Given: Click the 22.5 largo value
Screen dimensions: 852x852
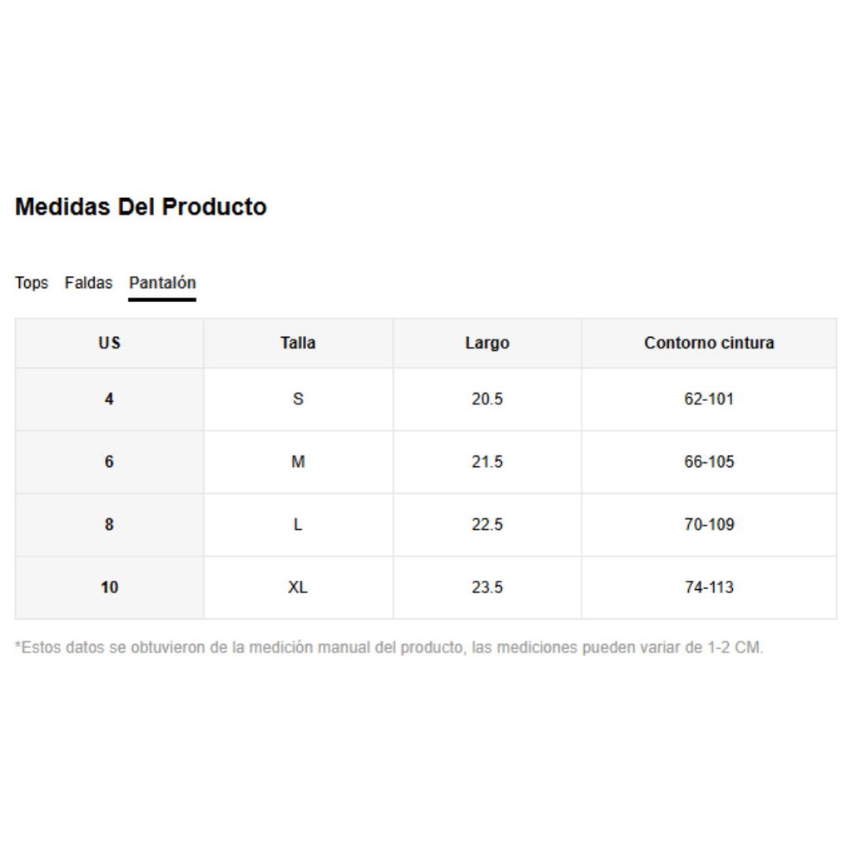Looking at the screenshot, I should click(487, 525).
